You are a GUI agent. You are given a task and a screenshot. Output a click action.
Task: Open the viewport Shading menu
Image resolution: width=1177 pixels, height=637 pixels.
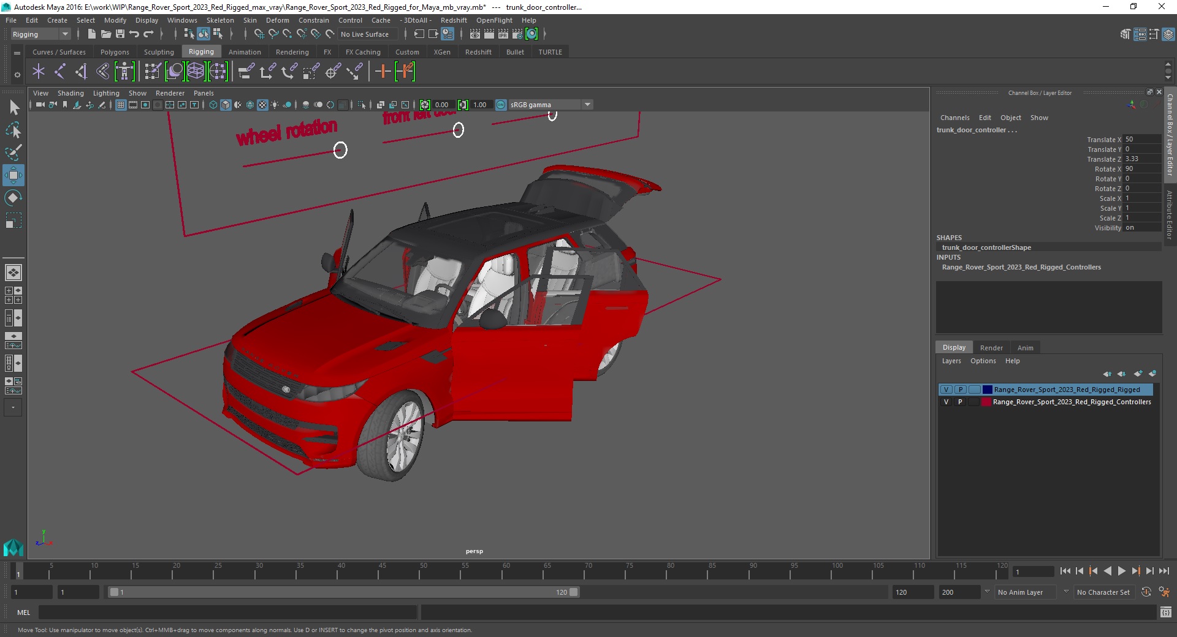[x=70, y=93]
